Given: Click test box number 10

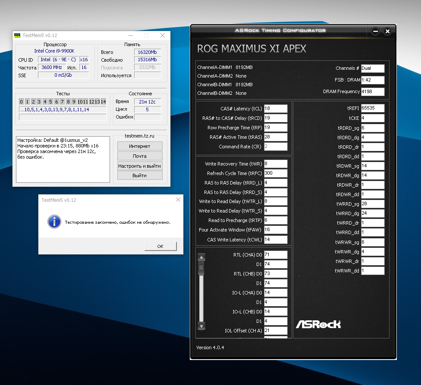Looking at the screenshot, I should pos(80,102).
